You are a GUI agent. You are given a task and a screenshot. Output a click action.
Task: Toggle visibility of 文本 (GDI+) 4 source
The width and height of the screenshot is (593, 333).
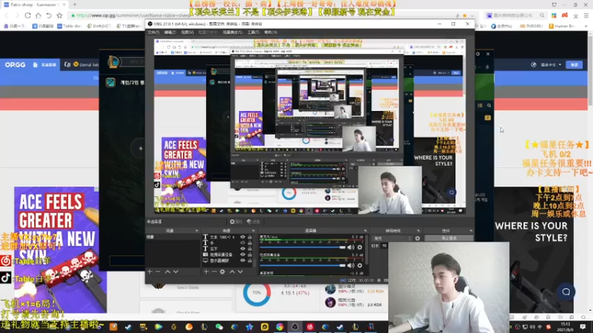pyautogui.click(x=243, y=237)
